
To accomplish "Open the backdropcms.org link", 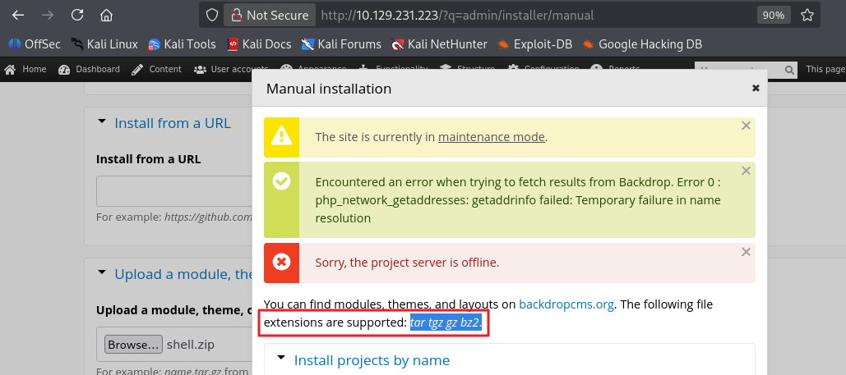I will (x=566, y=304).
